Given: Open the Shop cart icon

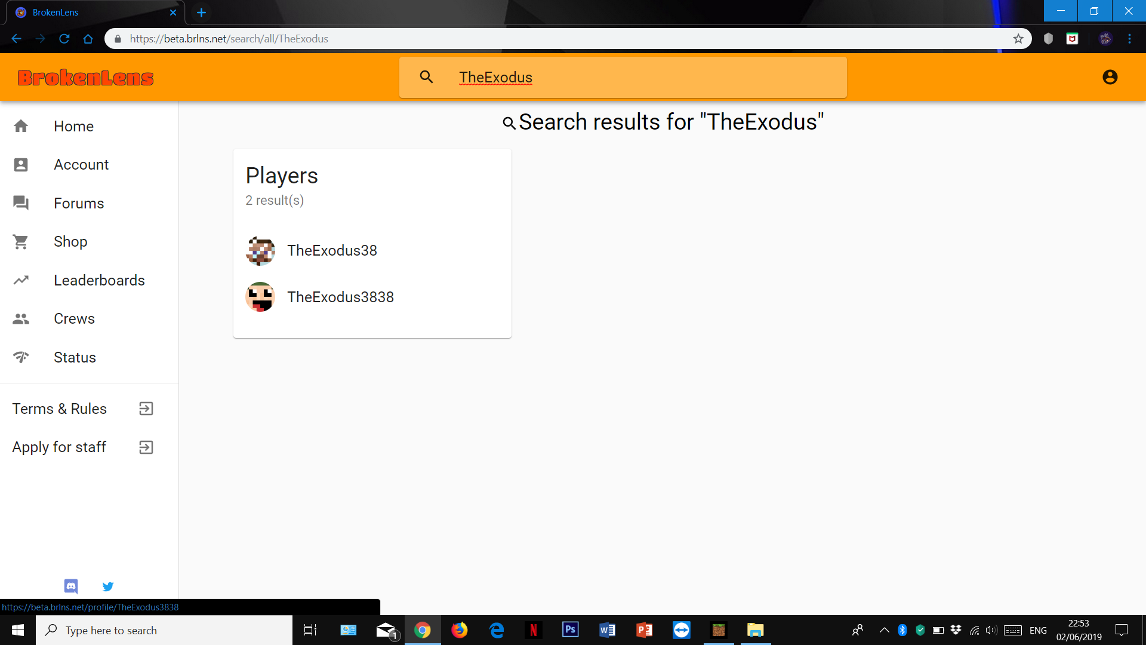Looking at the screenshot, I should [21, 242].
